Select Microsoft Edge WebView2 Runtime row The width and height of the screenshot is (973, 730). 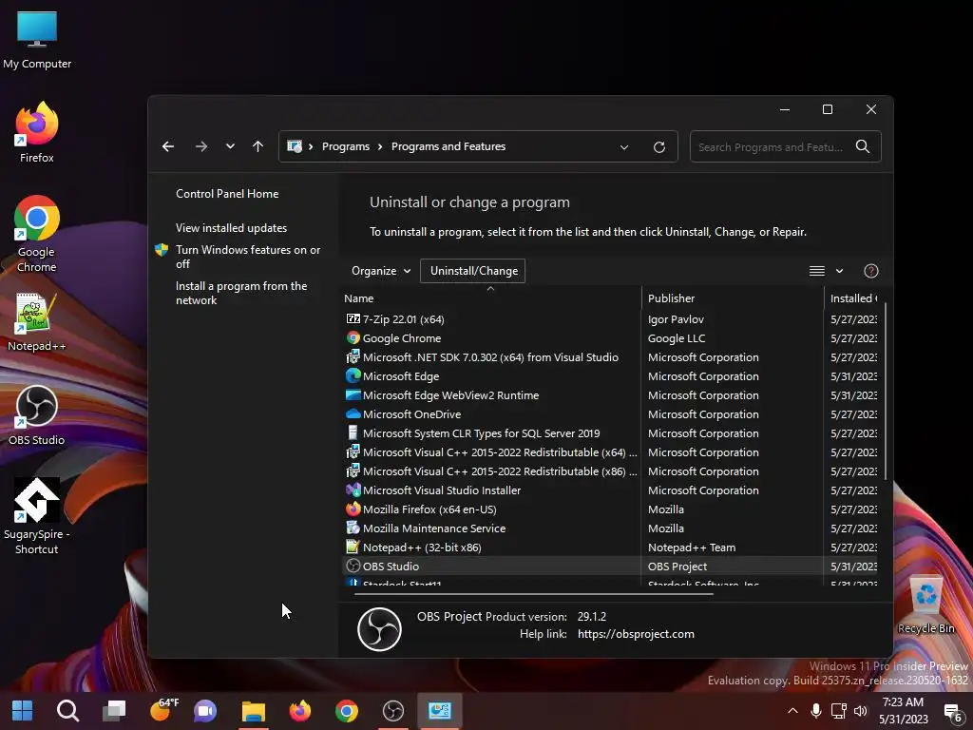click(611, 395)
